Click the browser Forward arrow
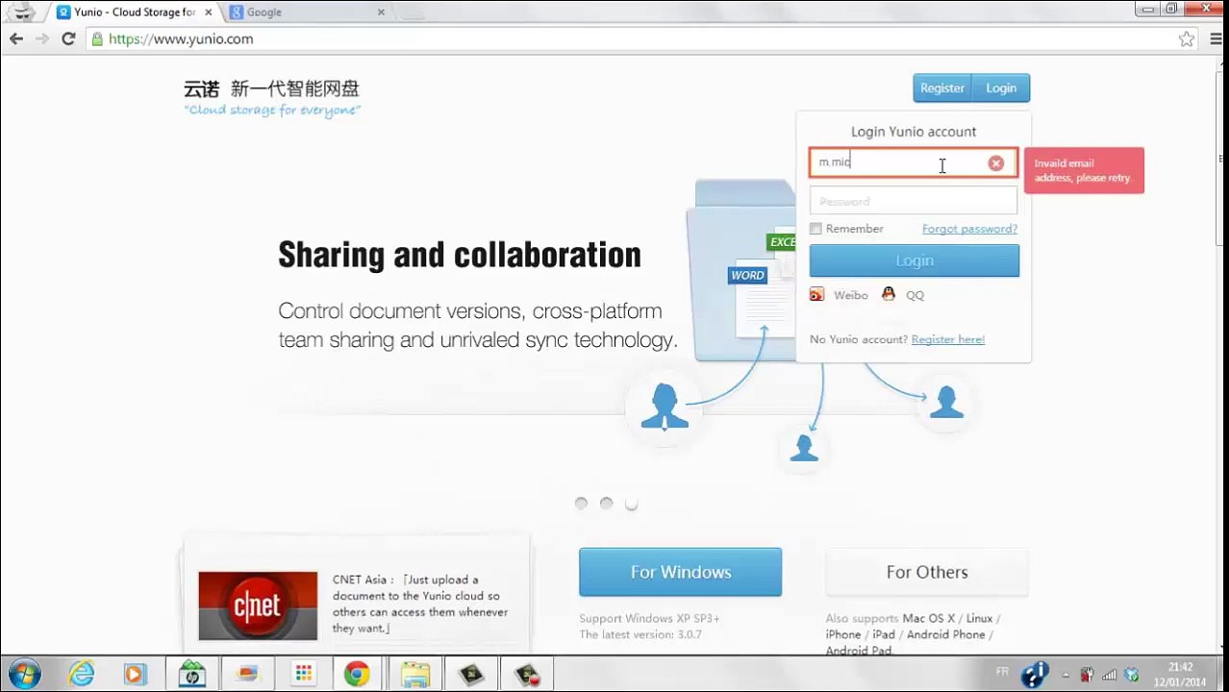This screenshot has width=1229, height=692. 41,38
